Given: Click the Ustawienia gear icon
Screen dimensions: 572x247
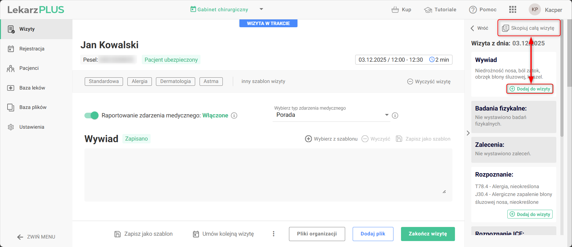Looking at the screenshot, I should coord(11,127).
